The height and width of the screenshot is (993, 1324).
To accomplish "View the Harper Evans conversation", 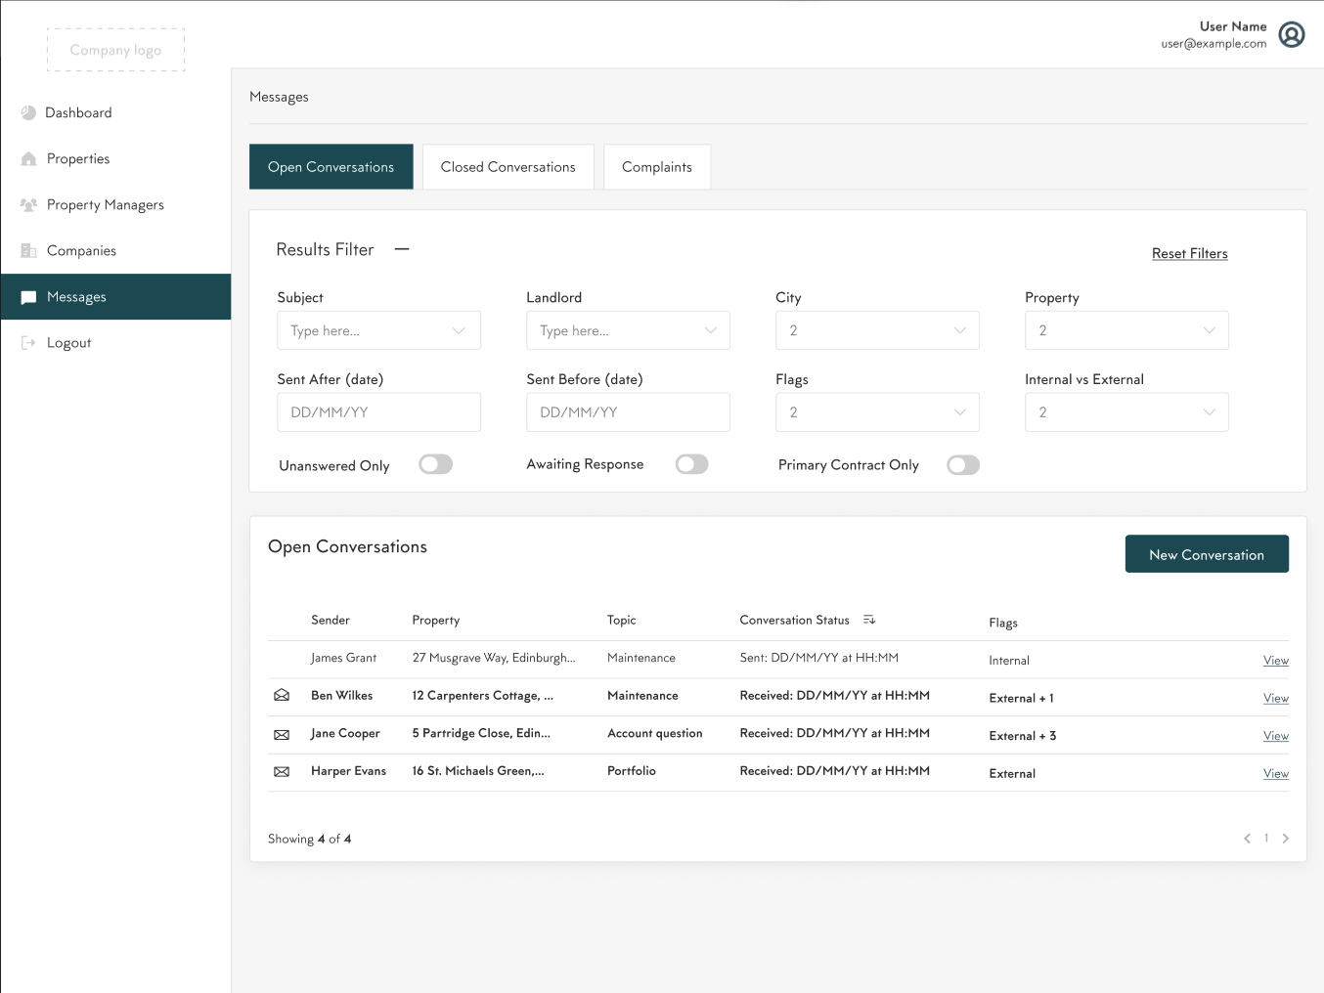I will tap(1275, 774).
